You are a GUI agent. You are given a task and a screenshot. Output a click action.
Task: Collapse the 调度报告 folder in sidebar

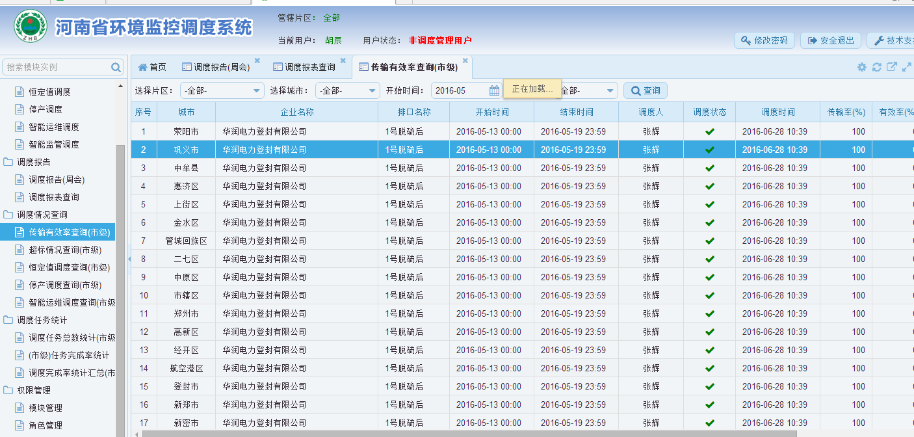pyautogui.click(x=8, y=162)
